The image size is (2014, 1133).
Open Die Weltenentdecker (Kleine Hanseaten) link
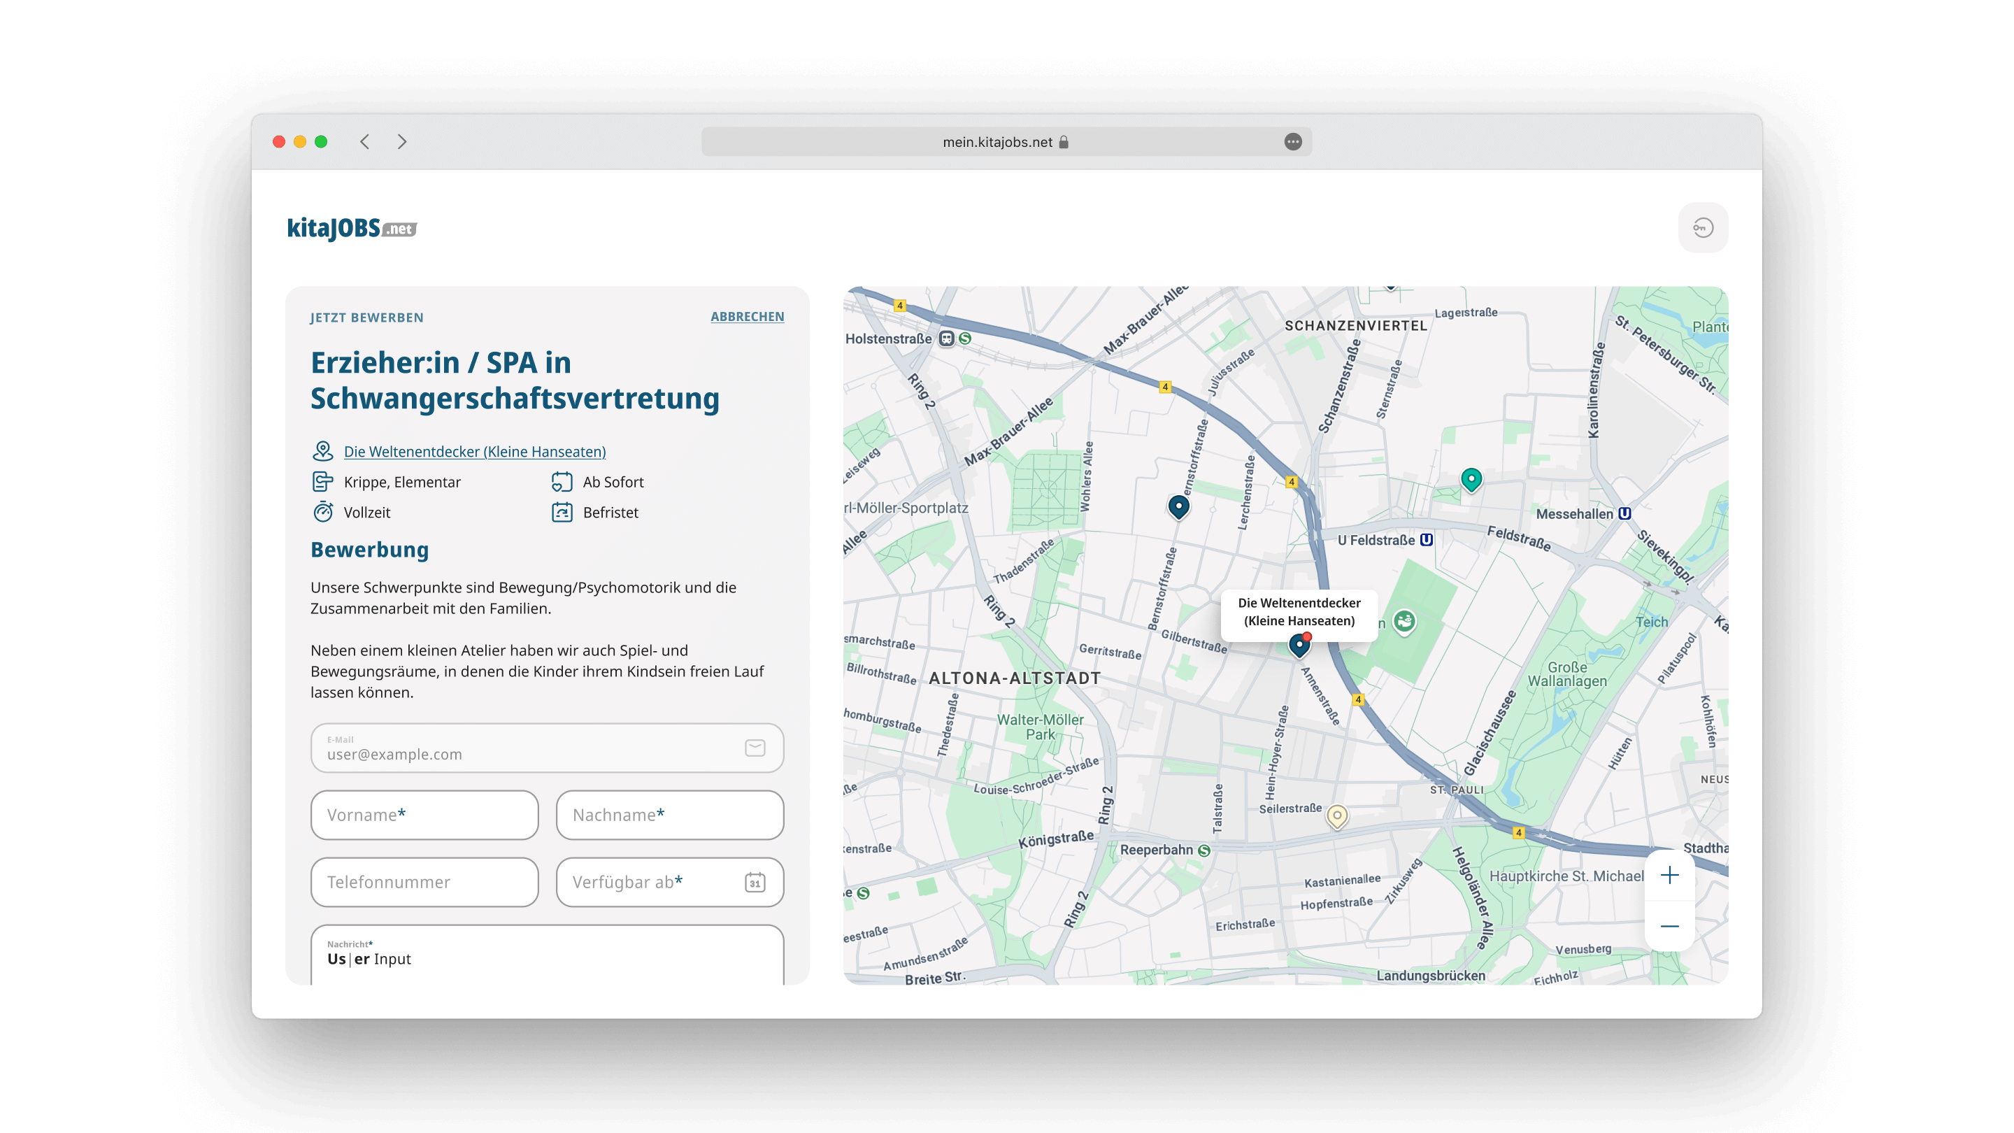click(475, 451)
